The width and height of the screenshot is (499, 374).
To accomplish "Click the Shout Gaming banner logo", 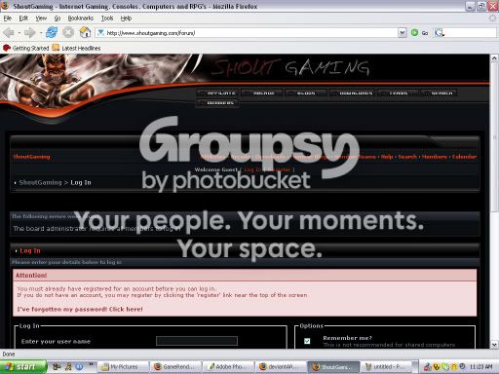I will pyautogui.click(x=291, y=68).
